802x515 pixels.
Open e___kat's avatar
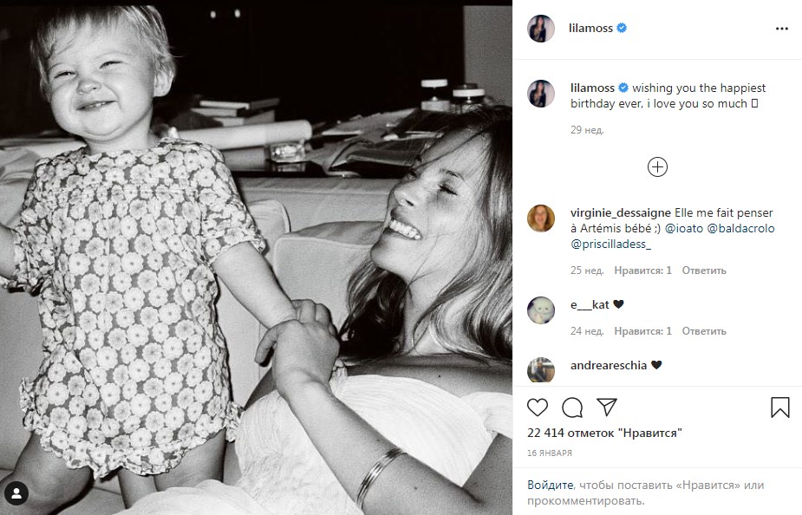click(541, 310)
